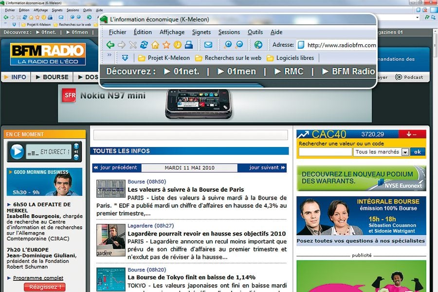
Task: Open the Outils menu
Action: point(255,32)
